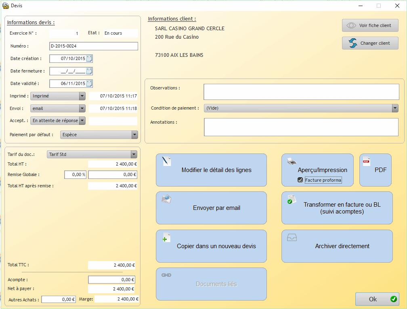
Task: Enable the Facture proforma checkbox
Action: 300,180
